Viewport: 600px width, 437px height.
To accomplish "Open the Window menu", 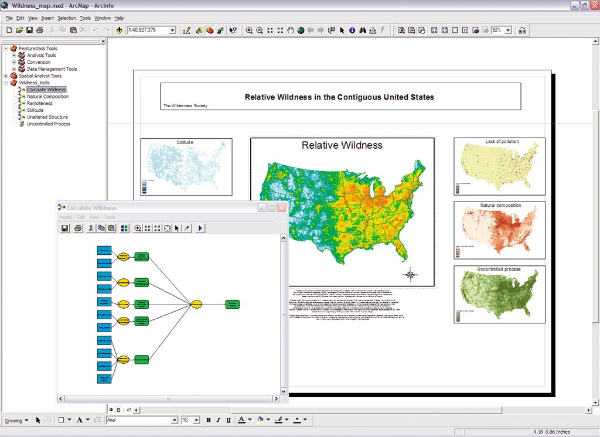I will pos(103,18).
